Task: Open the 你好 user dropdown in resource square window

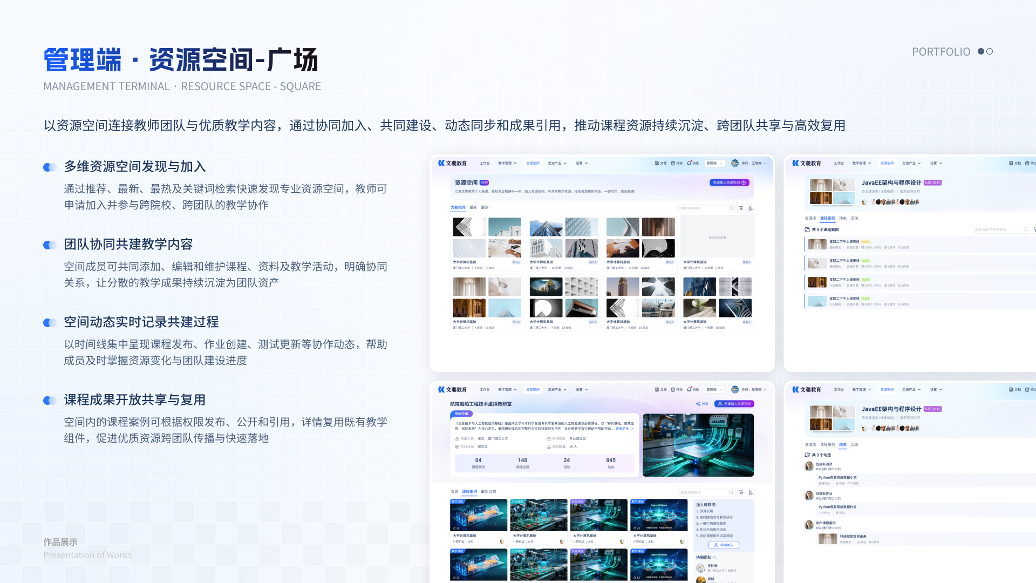Action: click(754, 163)
